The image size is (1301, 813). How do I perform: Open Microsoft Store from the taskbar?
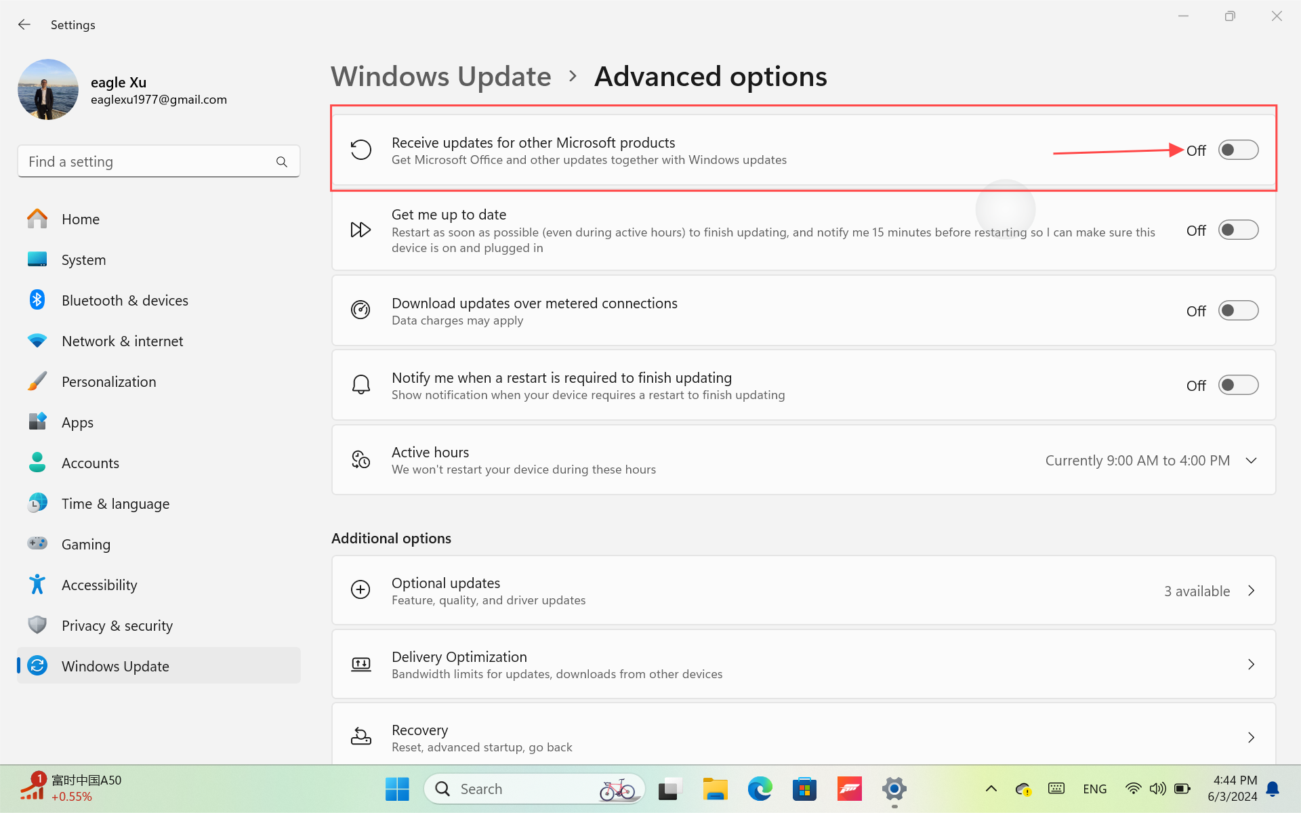click(804, 789)
